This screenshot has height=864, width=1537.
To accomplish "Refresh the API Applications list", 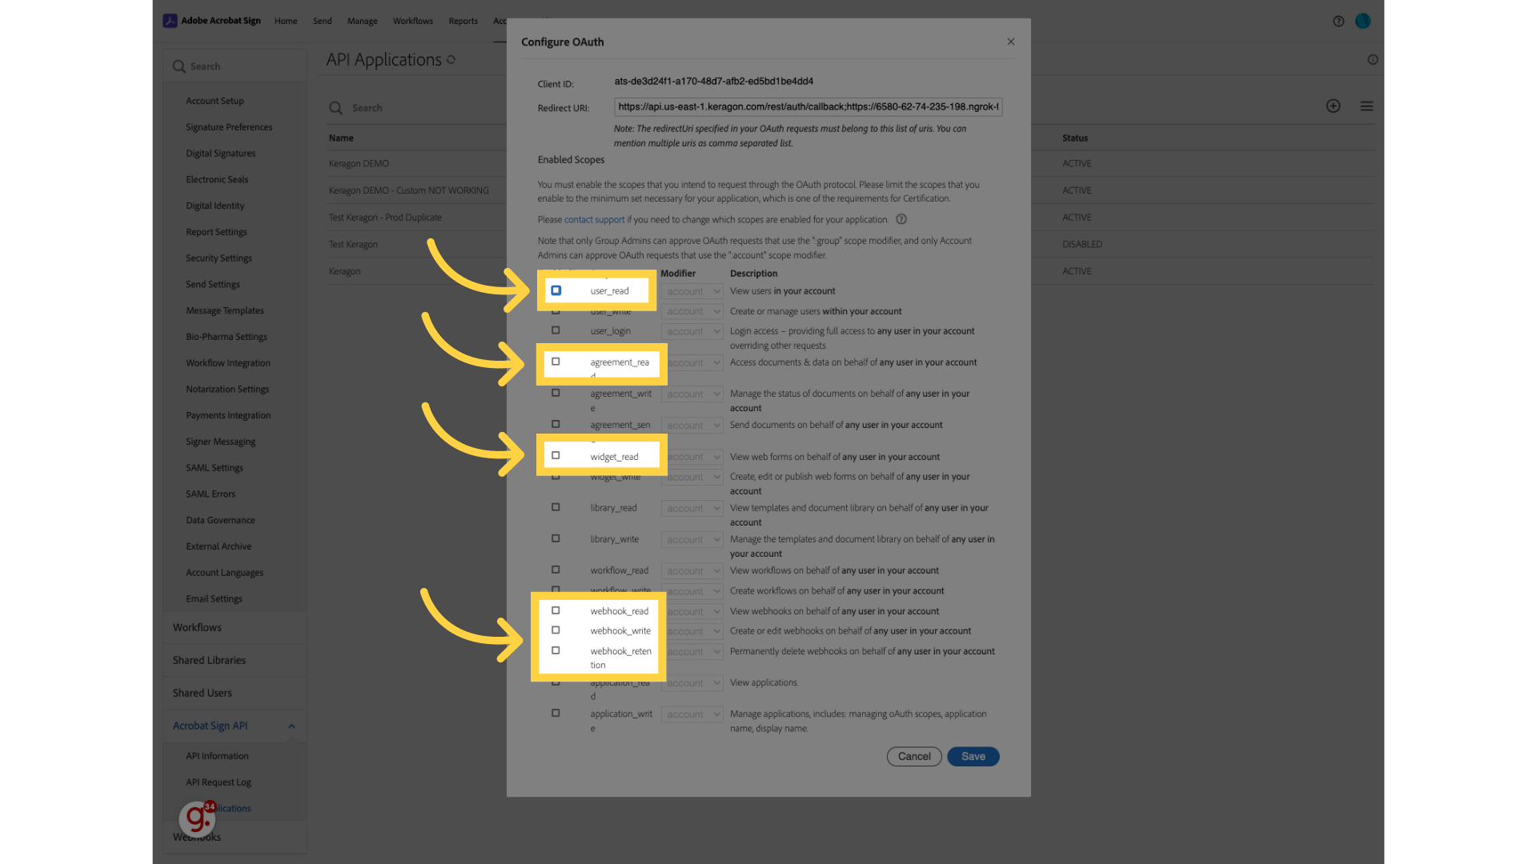I will click(x=451, y=59).
